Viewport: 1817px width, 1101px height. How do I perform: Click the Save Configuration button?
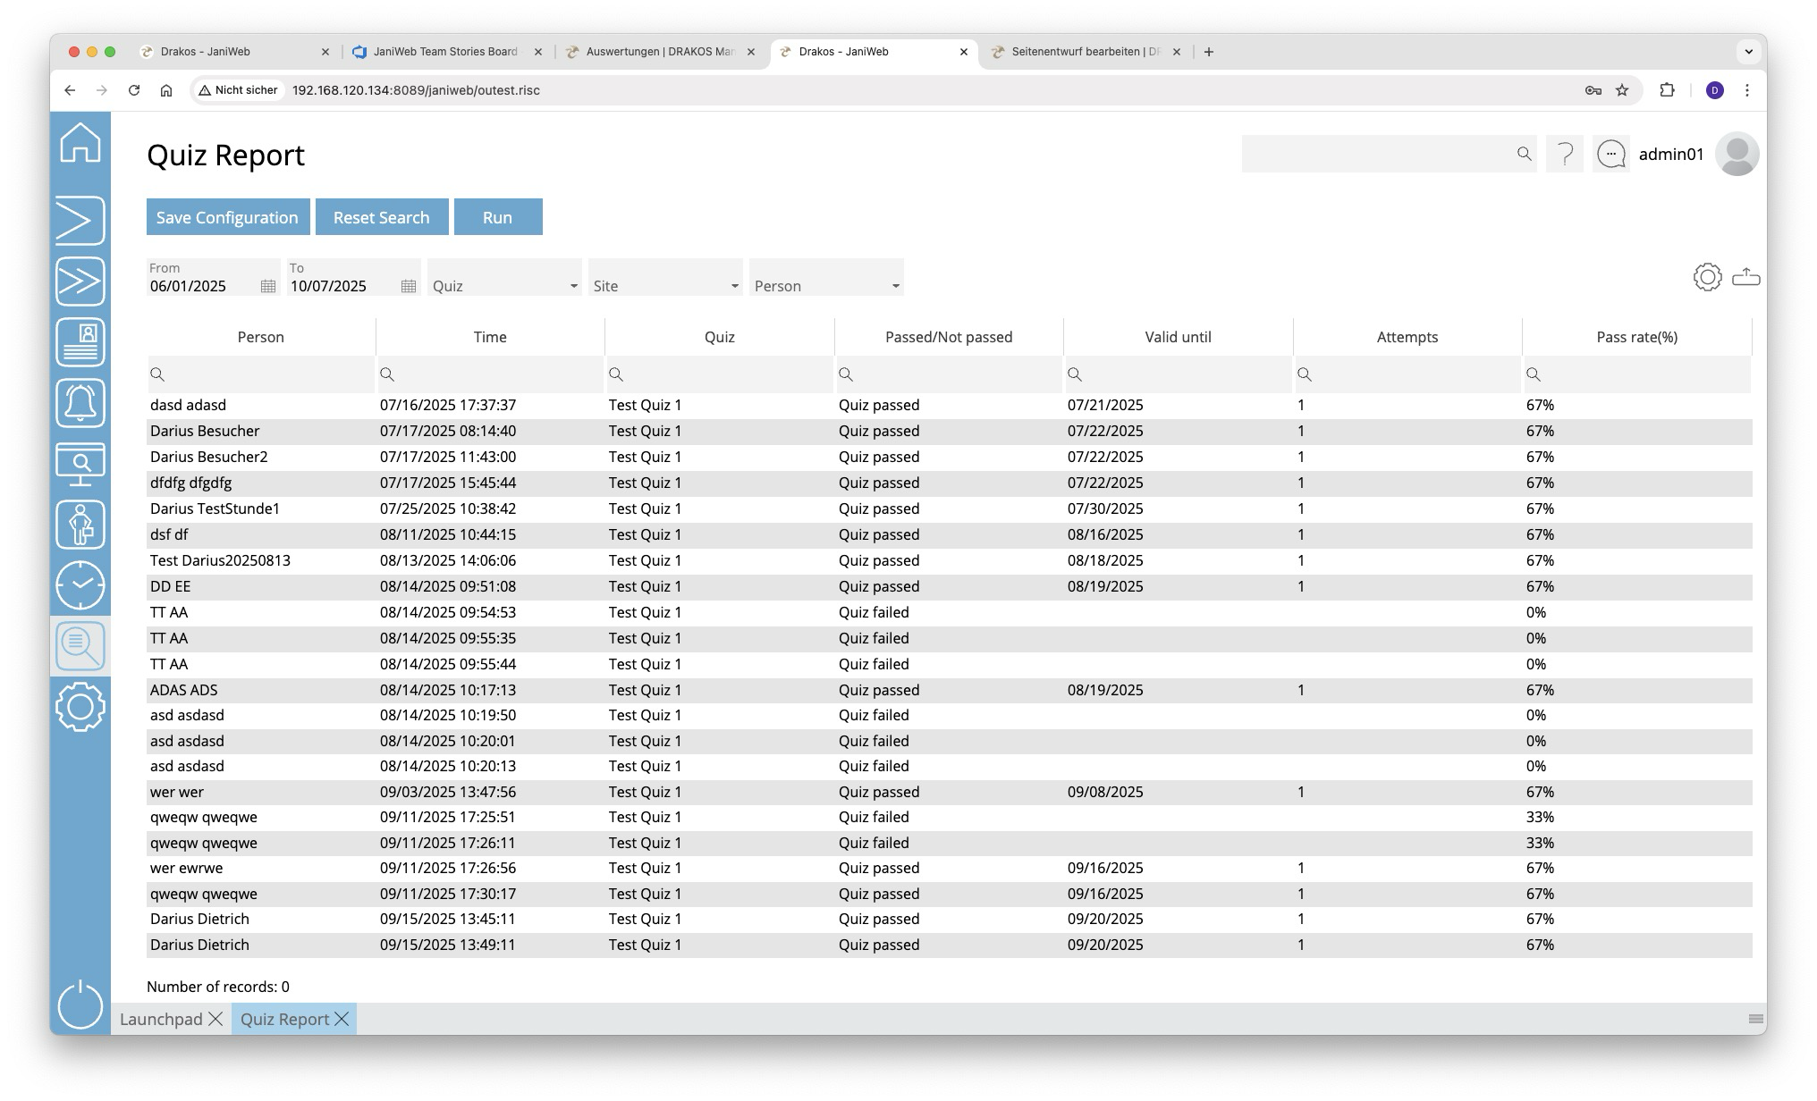228,217
